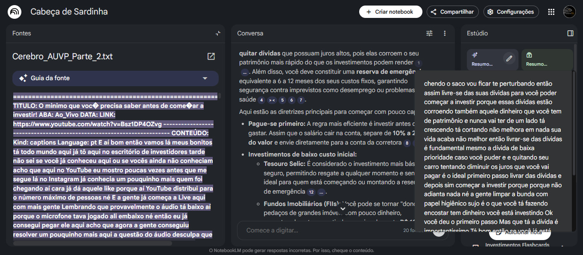Expand the ellipsis citation after emergência
Image resolution: width=583 pixels, height=255 pixels.
(322, 192)
